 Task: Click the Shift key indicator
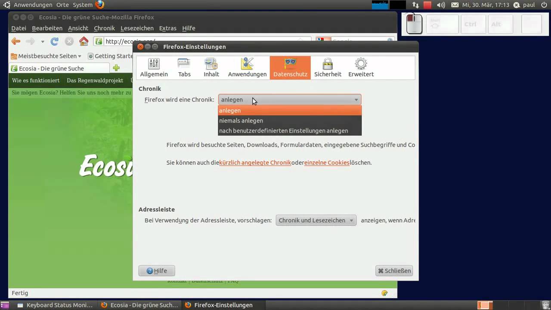[443, 24]
